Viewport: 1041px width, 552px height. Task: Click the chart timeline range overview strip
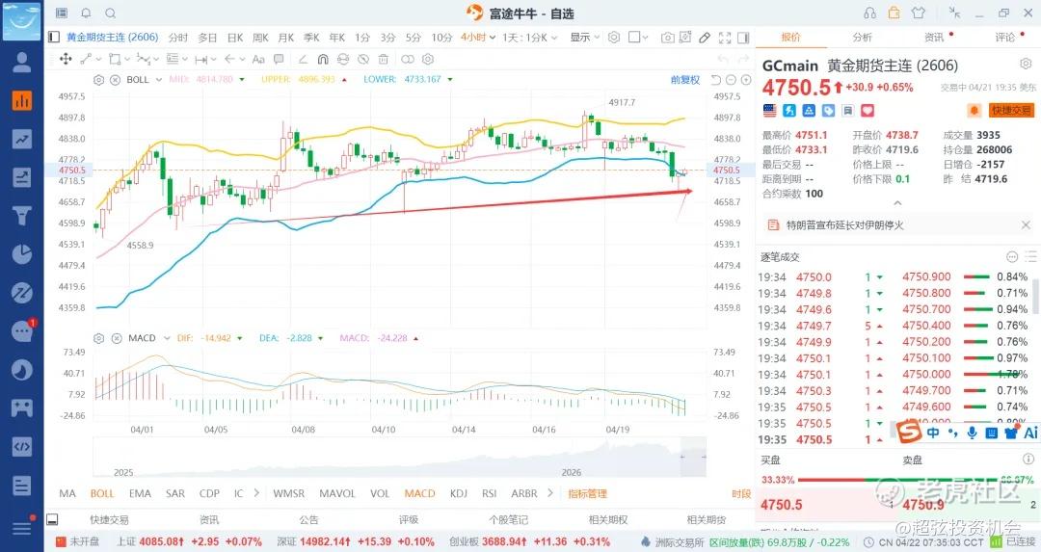[x=400, y=458]
